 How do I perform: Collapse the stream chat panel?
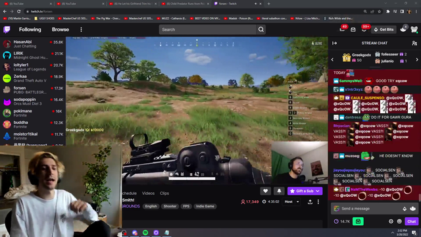(x=335, y=43)
